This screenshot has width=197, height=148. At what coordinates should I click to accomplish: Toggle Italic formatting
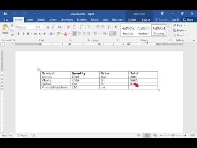pyautogui.click(x=23, y=34)
